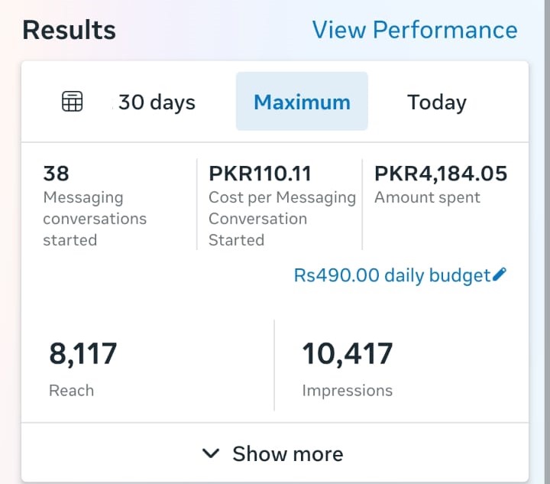The image size is (550, 484).
Task: Click the Amount spent label
Action: click(427, 197)
